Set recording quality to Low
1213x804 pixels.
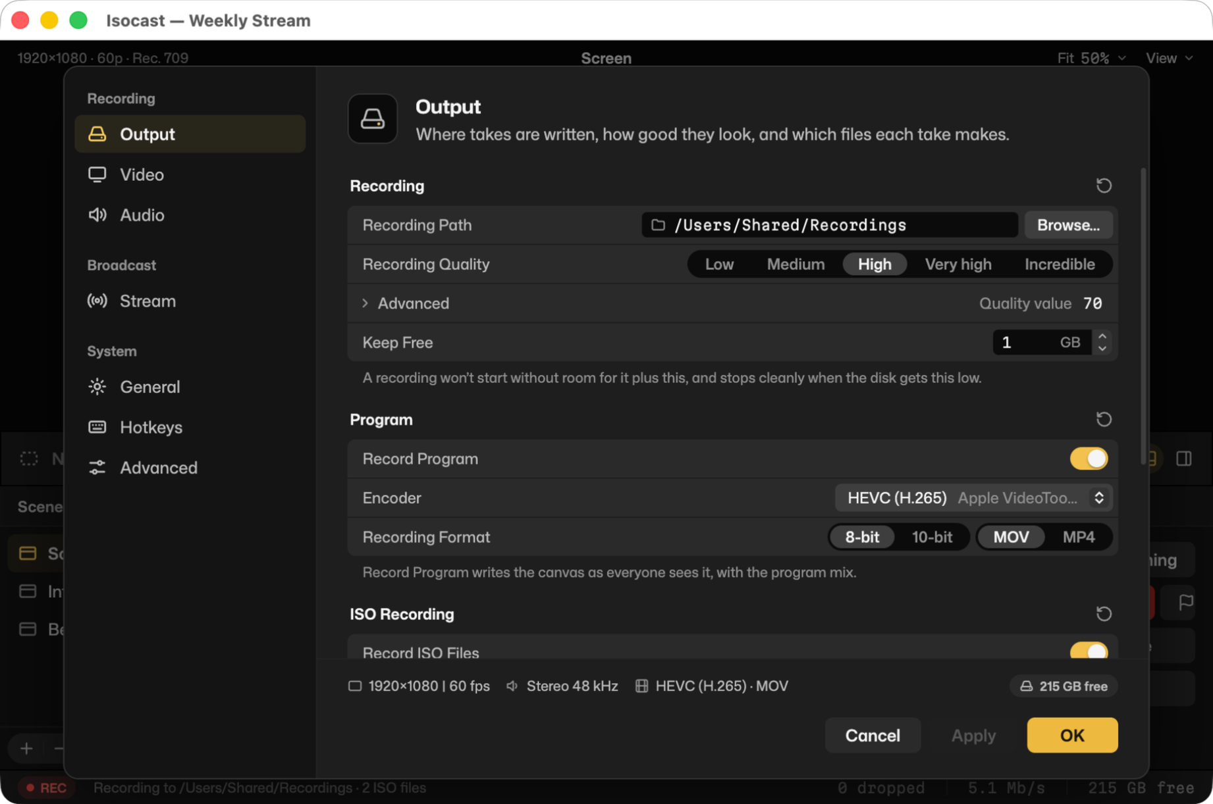tap(719, 264)
